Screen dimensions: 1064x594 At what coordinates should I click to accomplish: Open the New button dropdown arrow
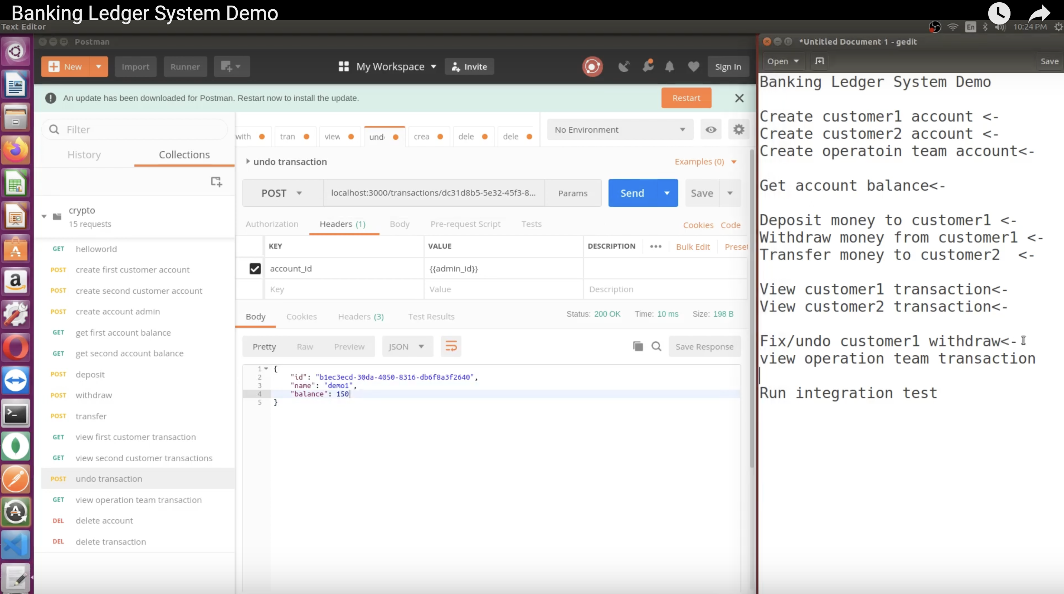point(98,67)
